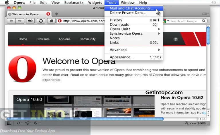Viewport: 220px width, 135px height.
Task: Click the vertical scrollbar thumb
Action: tap(208, 35)
